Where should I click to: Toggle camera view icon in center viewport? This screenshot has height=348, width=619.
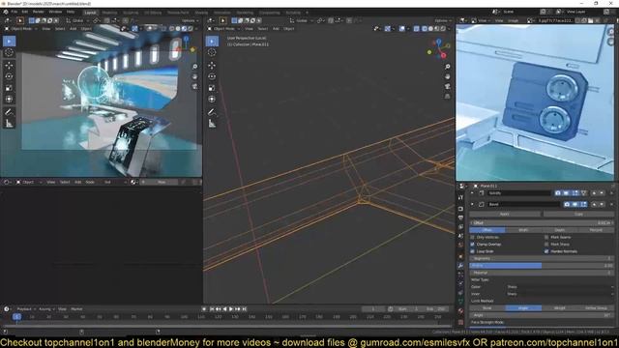coord(447,86)
